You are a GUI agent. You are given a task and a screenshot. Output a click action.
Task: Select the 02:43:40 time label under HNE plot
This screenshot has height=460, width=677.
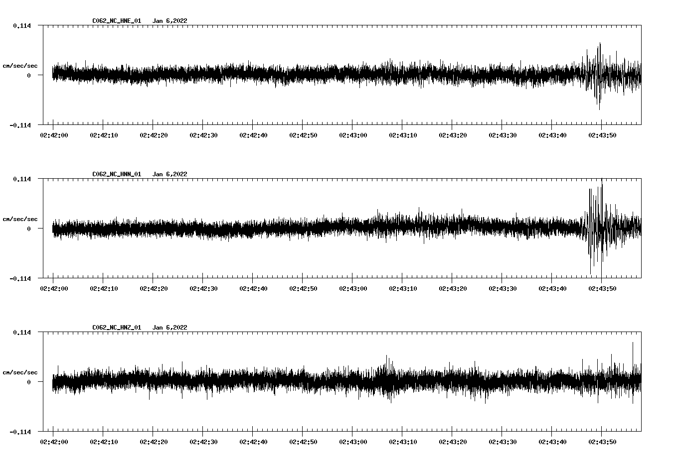552,135
